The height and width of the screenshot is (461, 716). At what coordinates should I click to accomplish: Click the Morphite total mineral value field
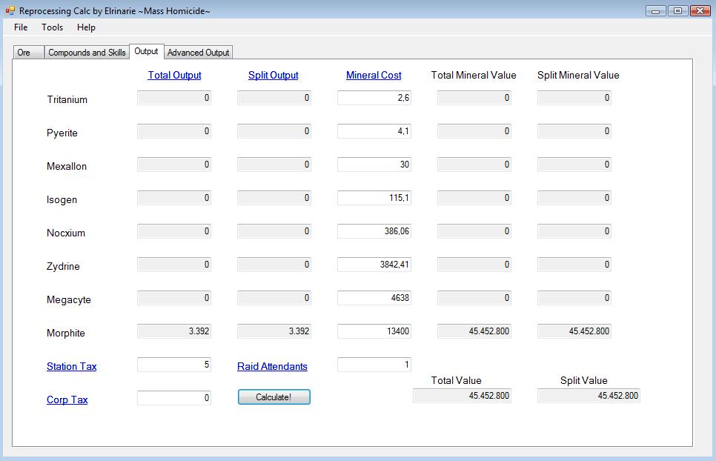click(x=474, y=331)
